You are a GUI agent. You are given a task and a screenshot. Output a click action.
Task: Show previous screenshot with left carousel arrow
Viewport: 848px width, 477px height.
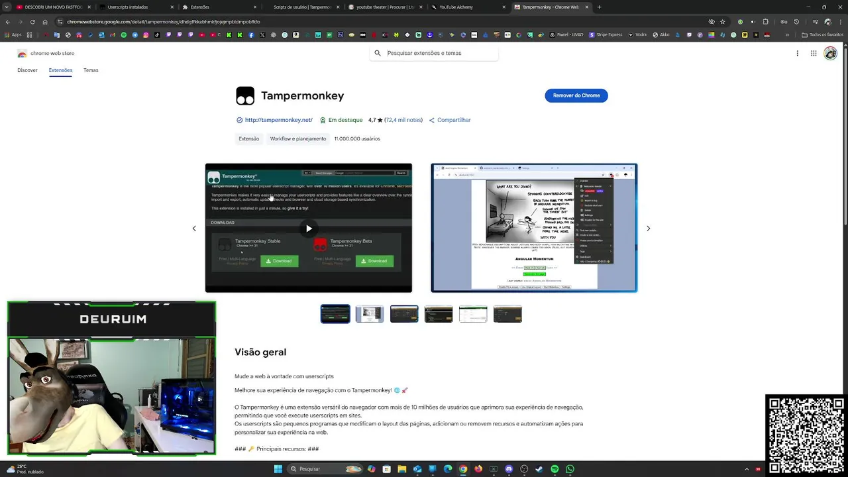(194, 229)
